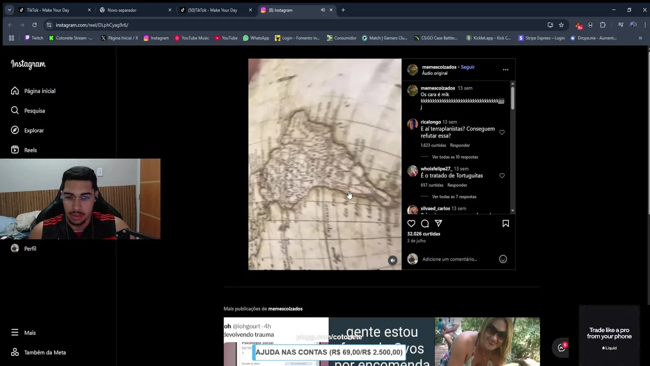Go back in browser history
Viewport: 650px width, 366px height.
[x=10, y=25]
